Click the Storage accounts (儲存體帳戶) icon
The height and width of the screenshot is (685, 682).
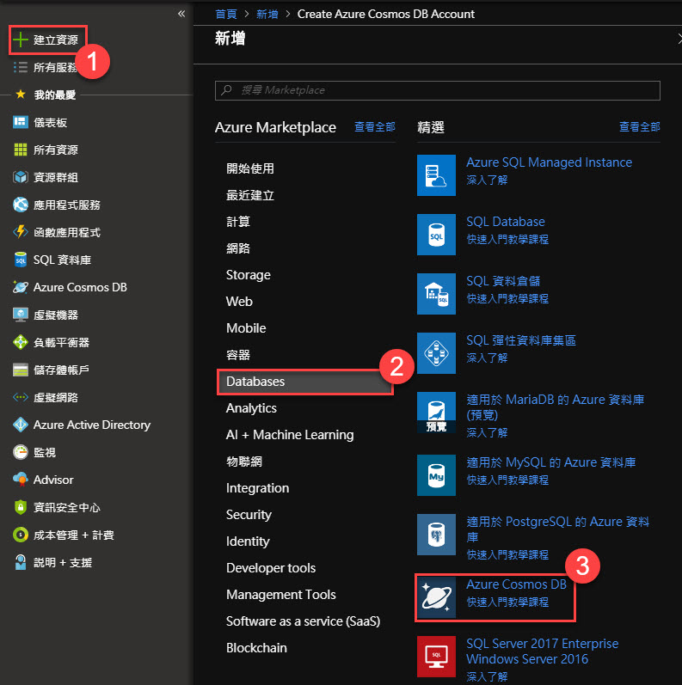tap(20, 370)
